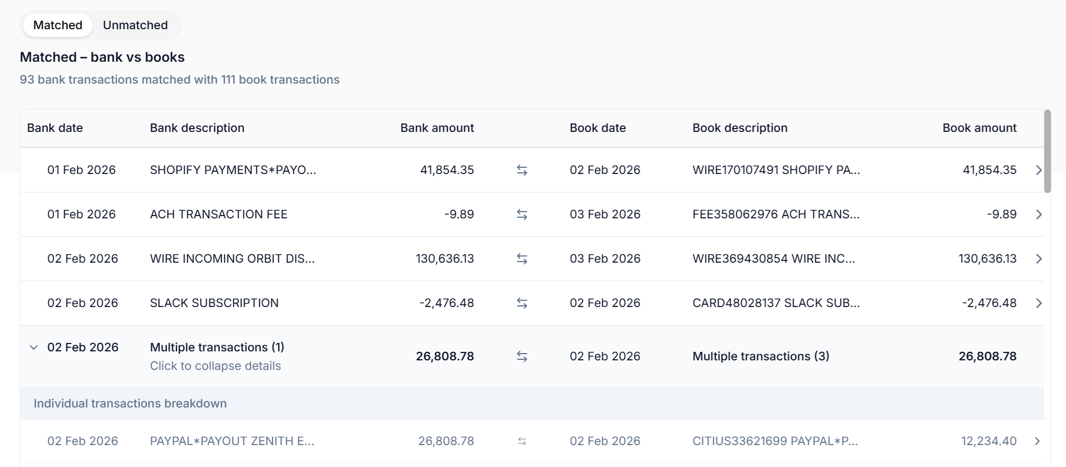Select the CITIUS33621699 PAYPAL*P... book description
The height and width of the screenshot is (467, 1066).
775,441
